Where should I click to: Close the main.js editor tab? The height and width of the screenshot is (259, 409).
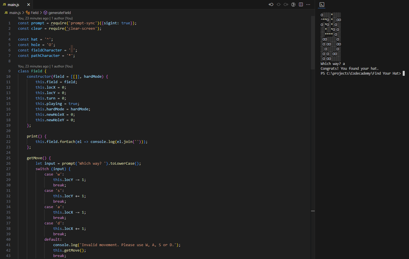point(29,5)
